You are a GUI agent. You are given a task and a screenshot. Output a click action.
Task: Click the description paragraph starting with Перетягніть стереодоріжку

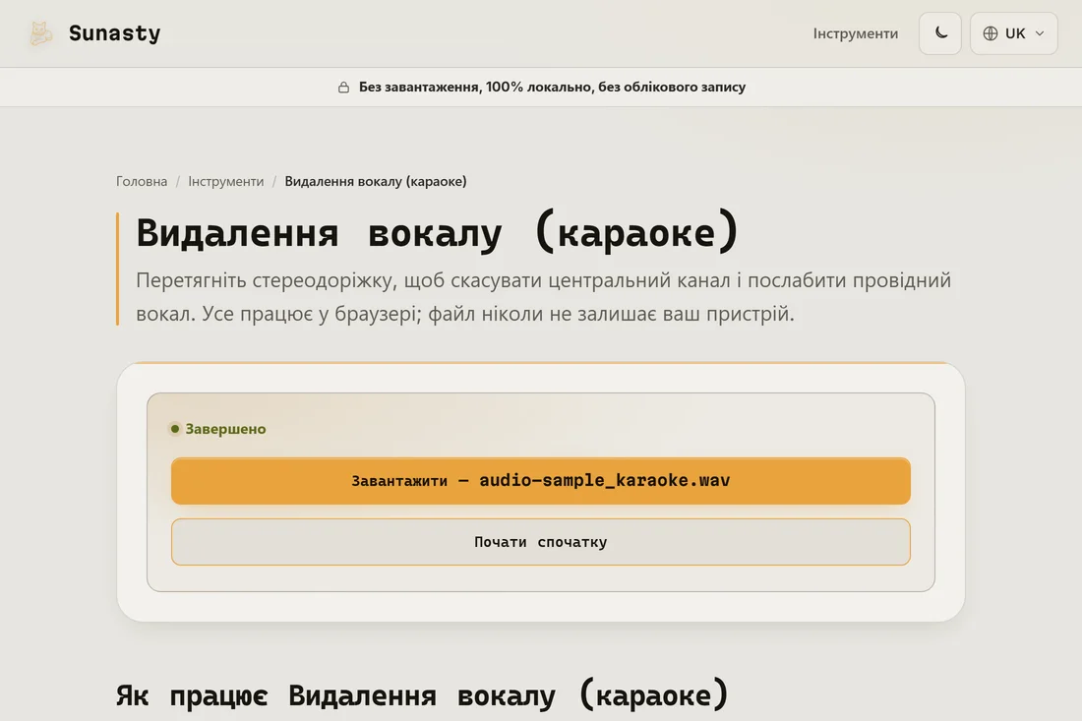[x=543, y=297]
